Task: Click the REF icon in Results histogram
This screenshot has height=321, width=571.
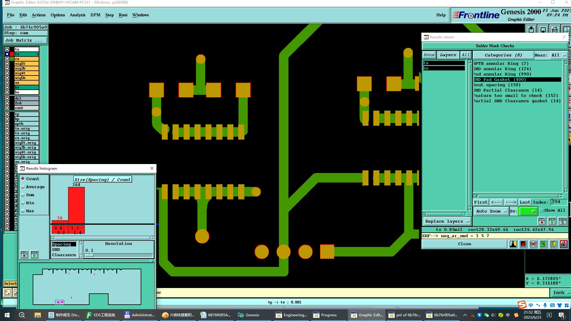Action: 34,254
